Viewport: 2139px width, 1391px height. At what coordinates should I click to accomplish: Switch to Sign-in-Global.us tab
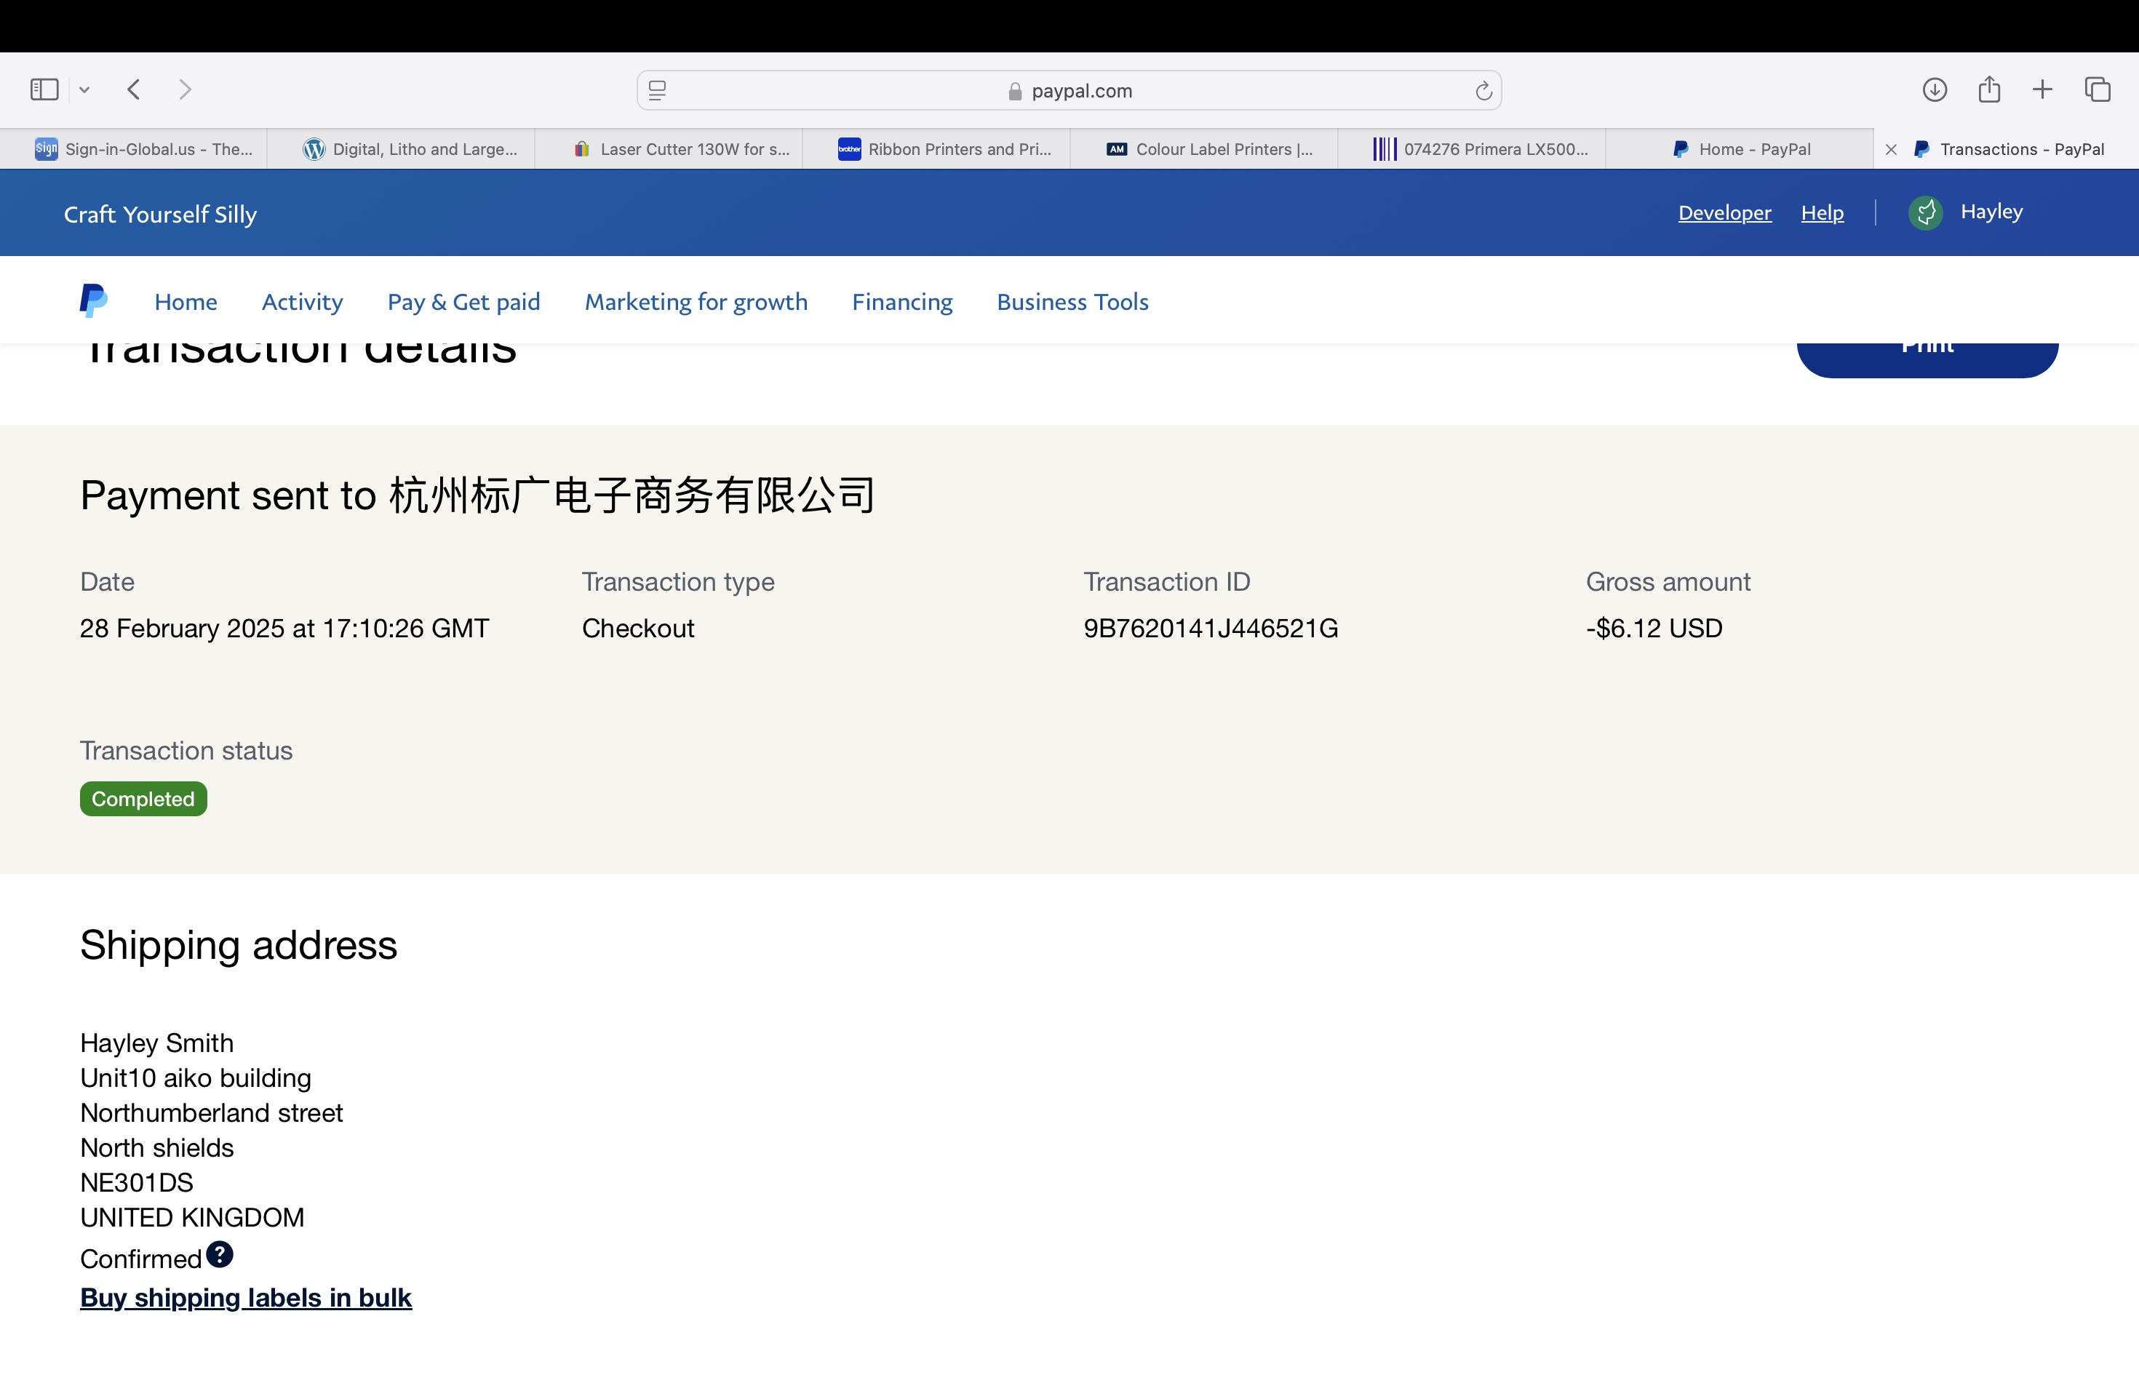(134, 149)
